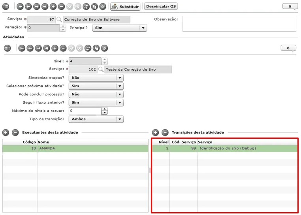Select transition row Identificação do Erro (Debug)
The width and height of the screenshot is (301, 215).
[225, 149]
